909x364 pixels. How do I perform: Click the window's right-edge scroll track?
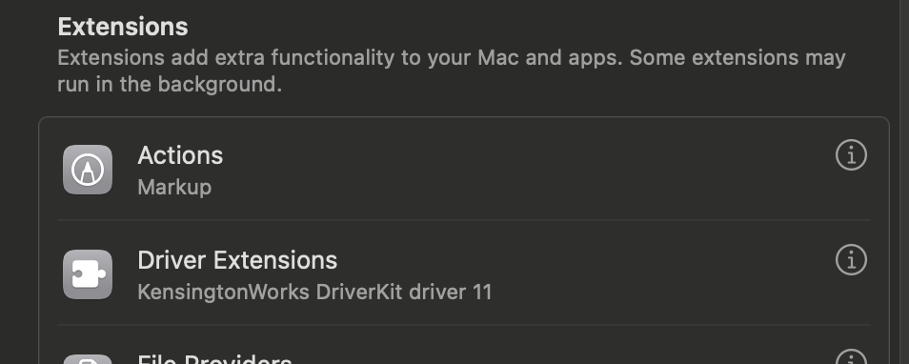pos(902,182)
